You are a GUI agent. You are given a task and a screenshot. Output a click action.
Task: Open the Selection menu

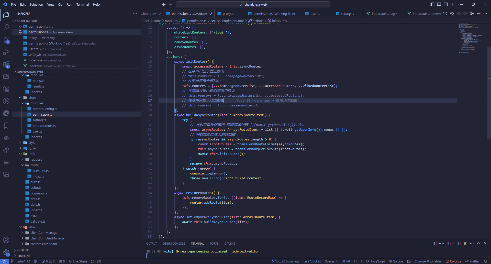(36, 4)
